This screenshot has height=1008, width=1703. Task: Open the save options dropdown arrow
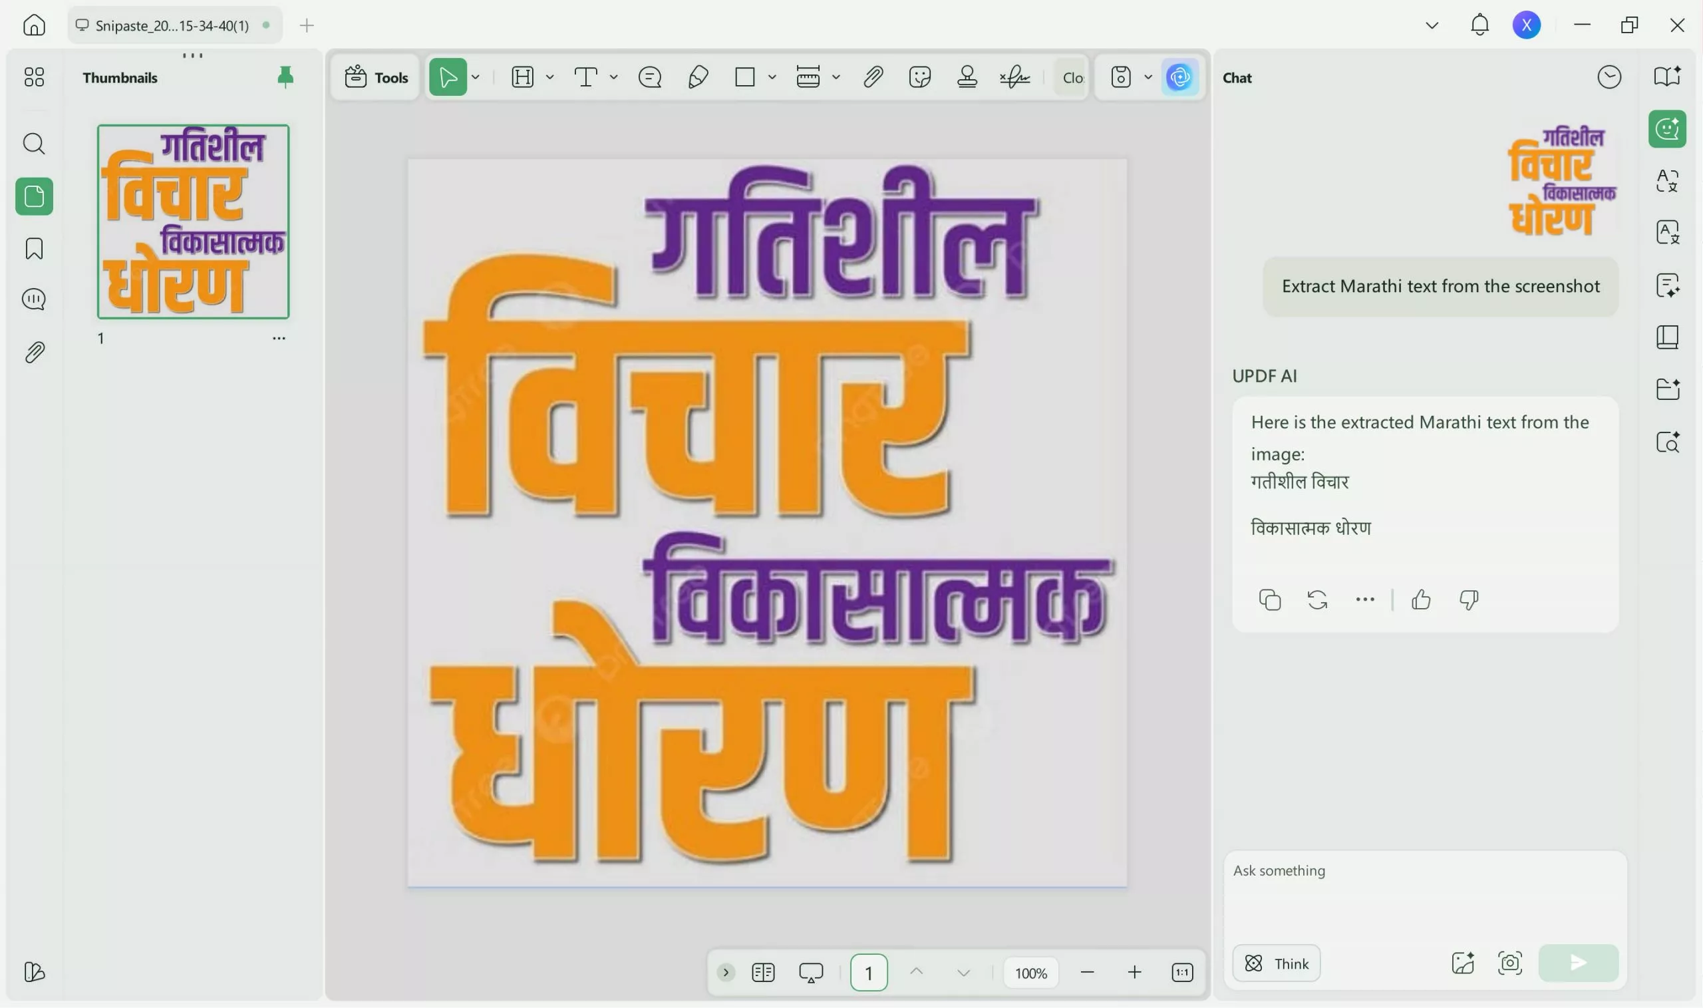click(x=1148, y=77)
